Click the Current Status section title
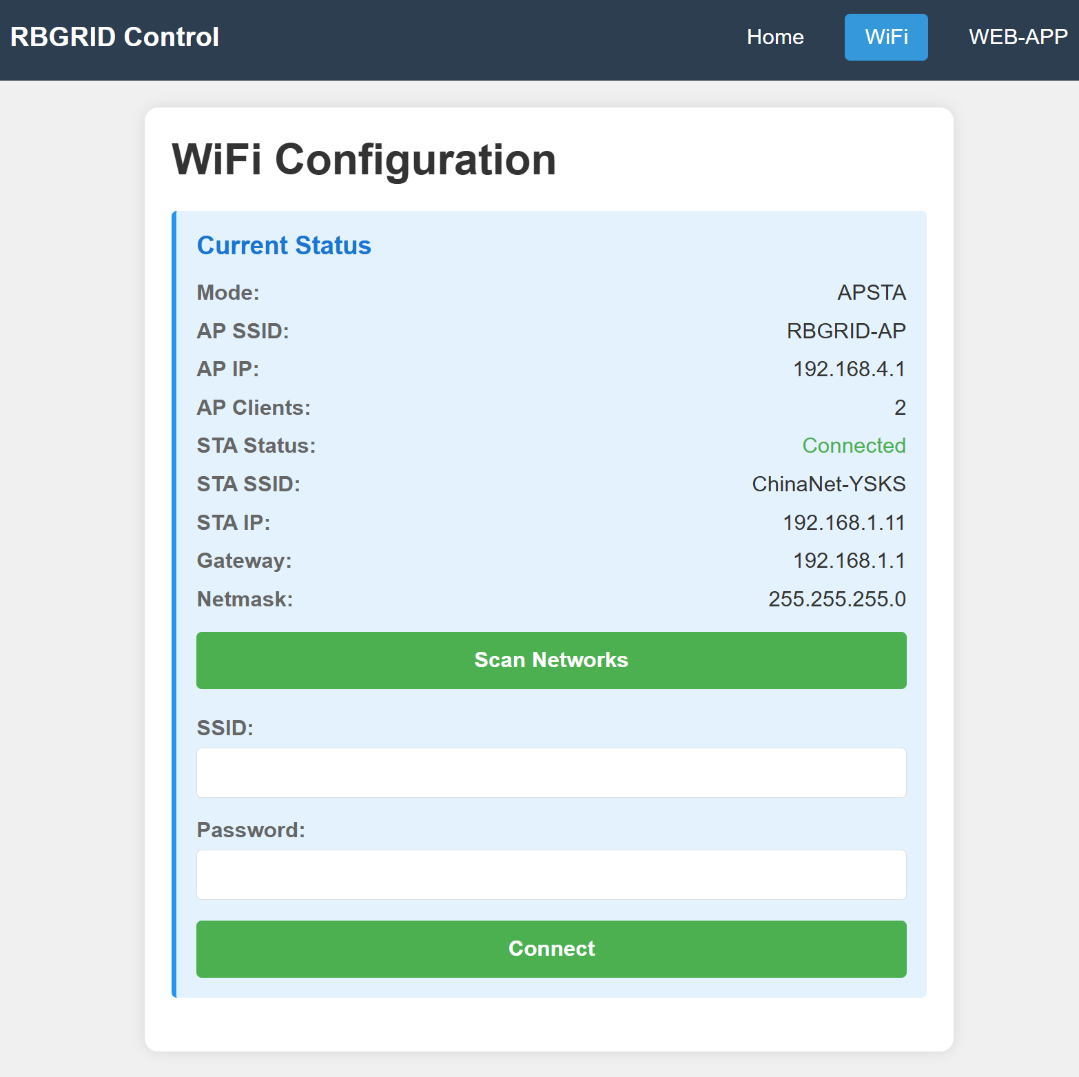The image size is (1079, 1077). click(x=284, y=246)
